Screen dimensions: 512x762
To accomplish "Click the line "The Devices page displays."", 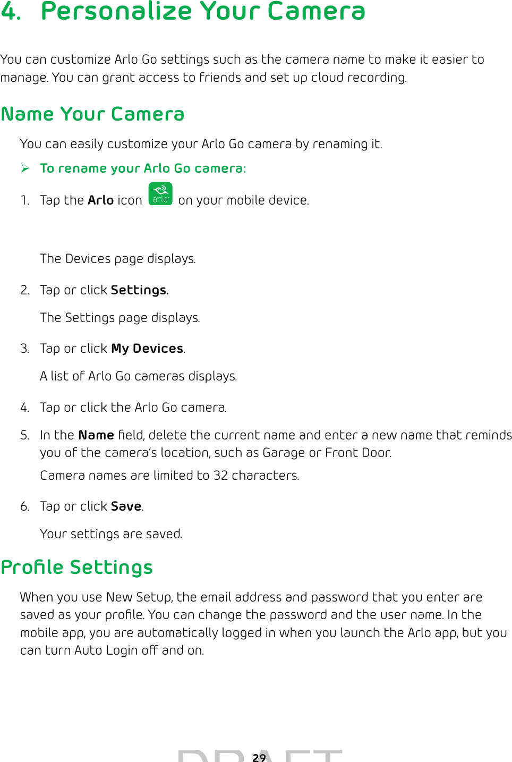I will (118, 259).
